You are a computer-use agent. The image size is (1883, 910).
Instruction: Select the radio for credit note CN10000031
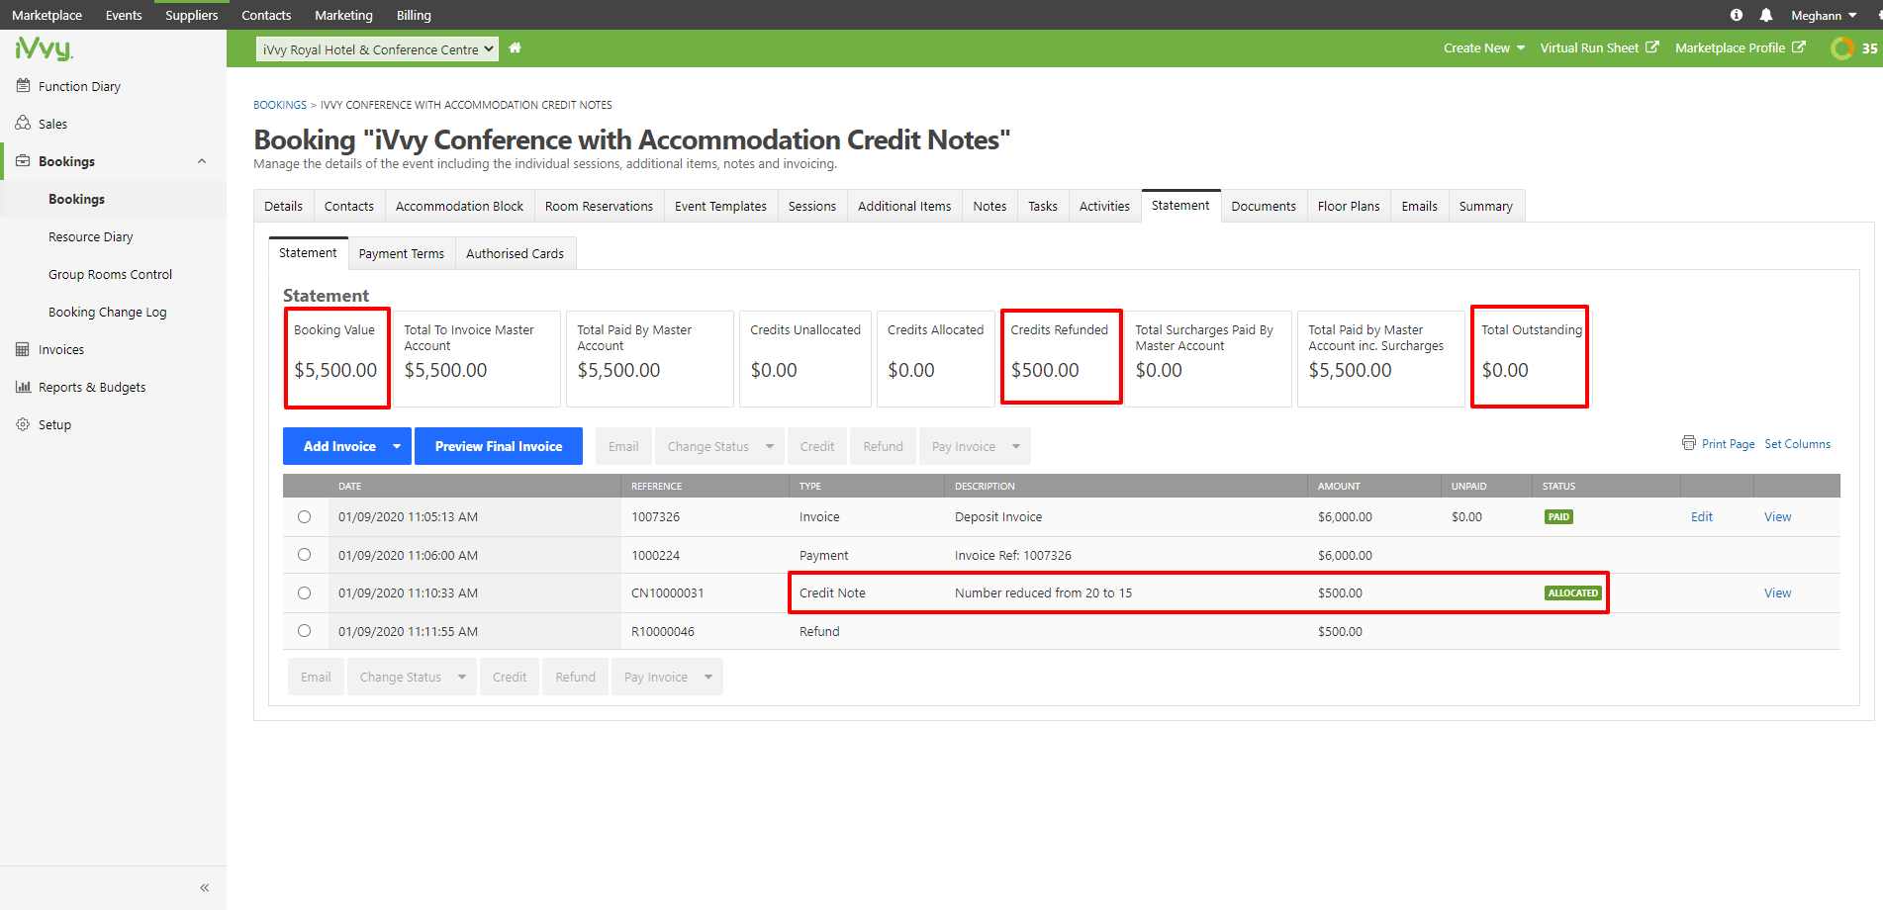[304, 593]
